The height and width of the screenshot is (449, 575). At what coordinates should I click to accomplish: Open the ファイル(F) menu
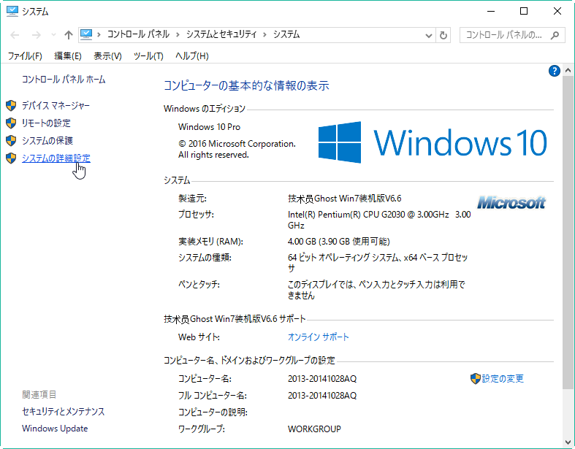(25, 55)
